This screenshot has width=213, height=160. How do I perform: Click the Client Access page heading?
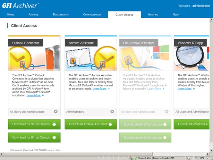24,26
